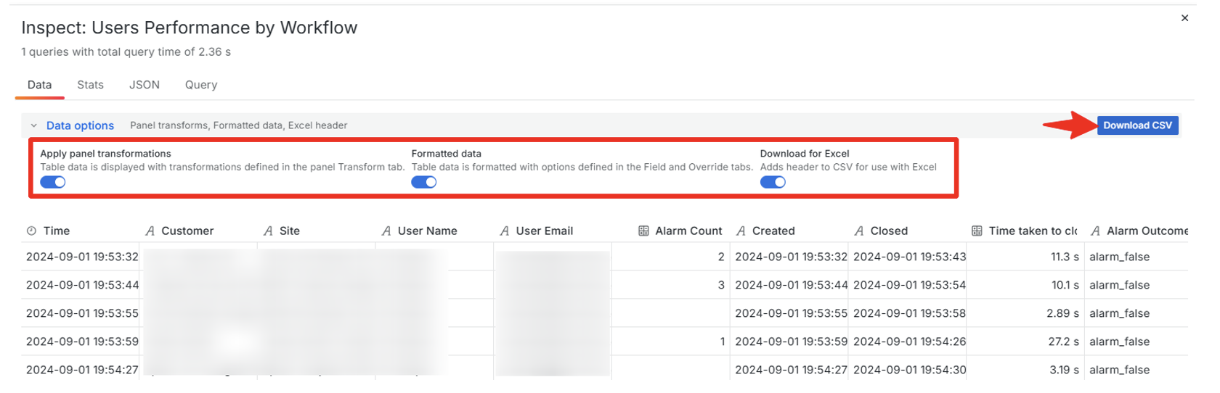Click the Closed column header

click(x=889, y=231)
